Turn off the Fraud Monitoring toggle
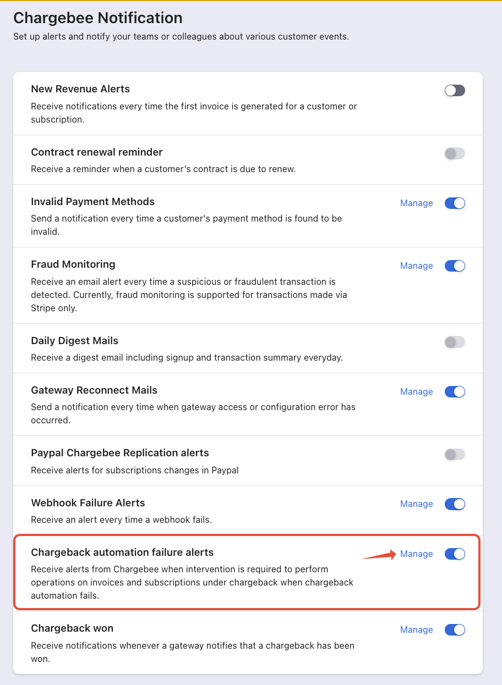The image size is (502, 685). click(x=455, y=266)
